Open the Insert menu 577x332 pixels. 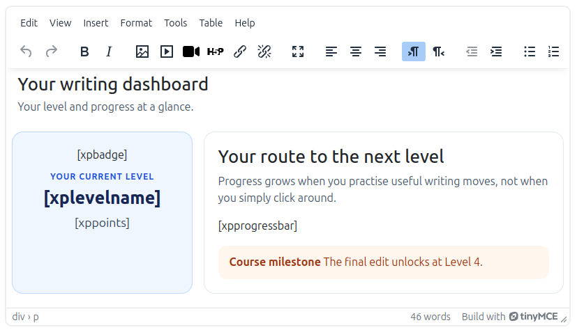[96, 23]
